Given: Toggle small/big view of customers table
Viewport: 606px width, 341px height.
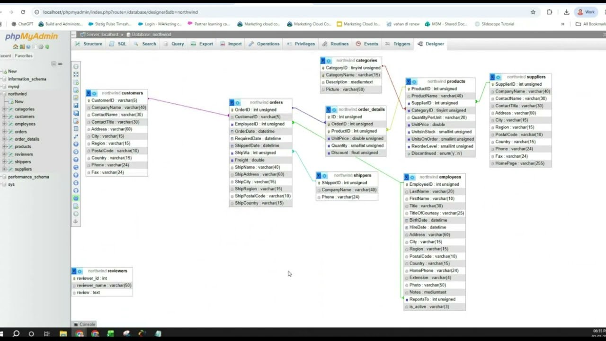Looking at the screenshot, I should (x=89, y=93).
